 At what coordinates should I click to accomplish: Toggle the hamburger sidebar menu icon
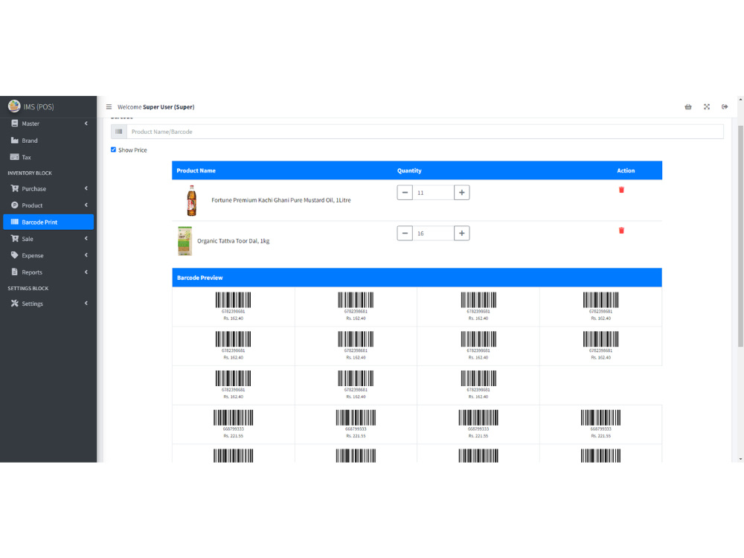click(109, 106)
